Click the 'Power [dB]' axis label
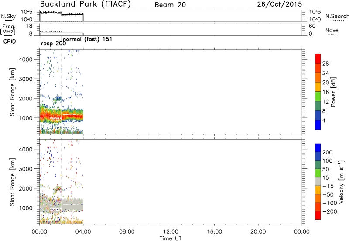 point(333,92)
